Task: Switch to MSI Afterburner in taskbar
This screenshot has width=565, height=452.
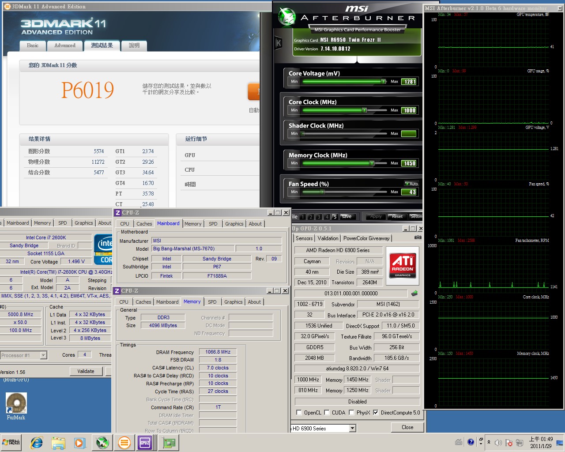Action: pyautogui.click(x=102, y=442)
